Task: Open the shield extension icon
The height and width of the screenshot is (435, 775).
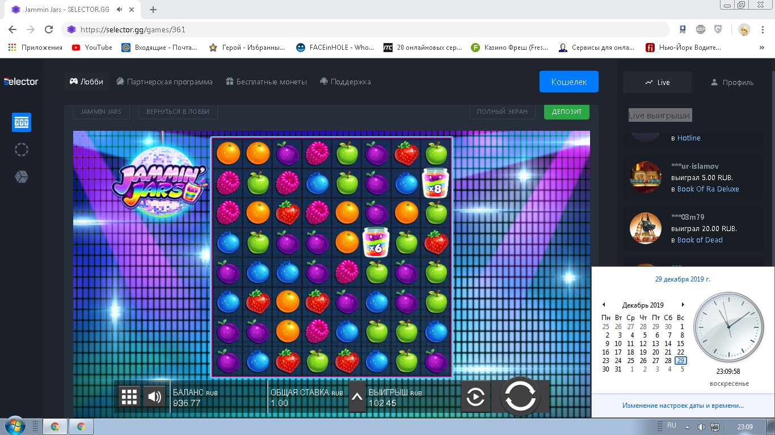Action: [x=718, y=29]
